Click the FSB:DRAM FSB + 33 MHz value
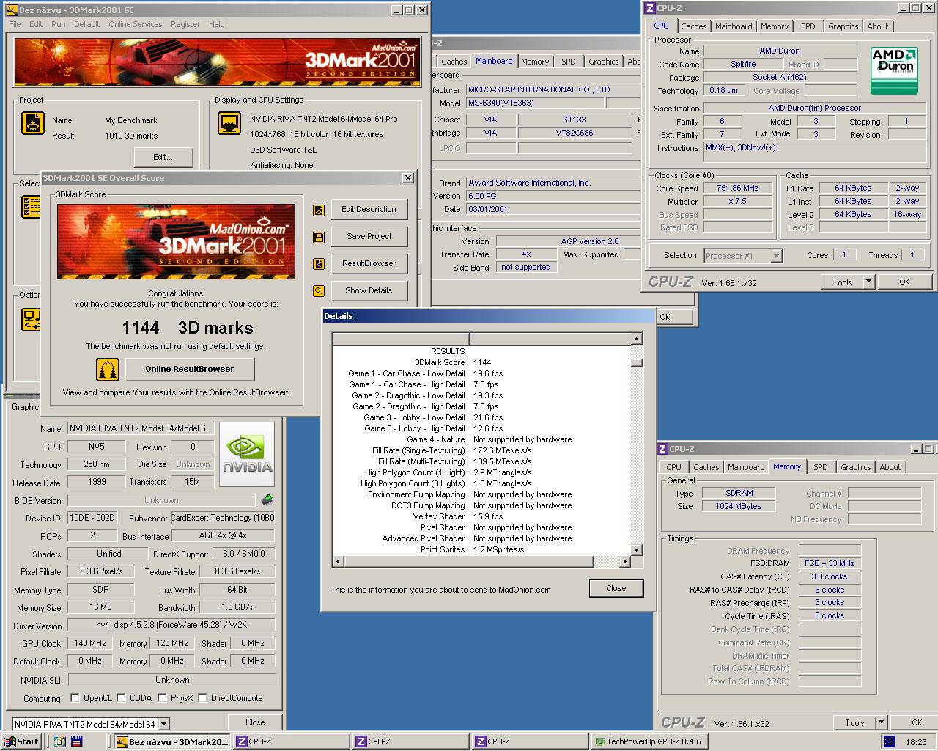Viewport: 938px width, 751px height. coord(830,563)
